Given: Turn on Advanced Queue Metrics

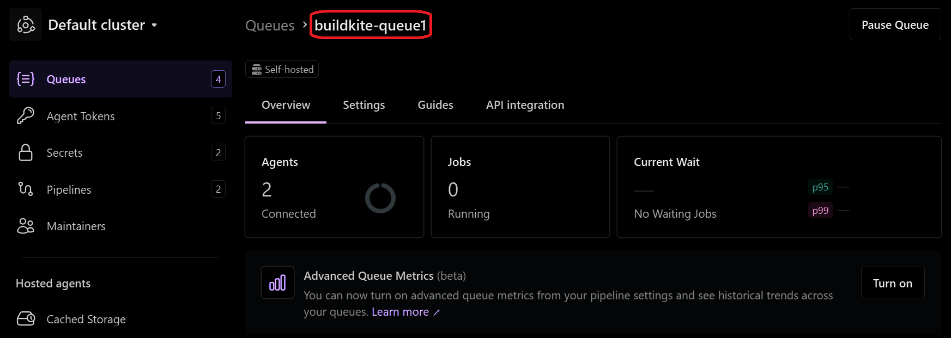Looking at the screenshot, I should click(892, 282).
